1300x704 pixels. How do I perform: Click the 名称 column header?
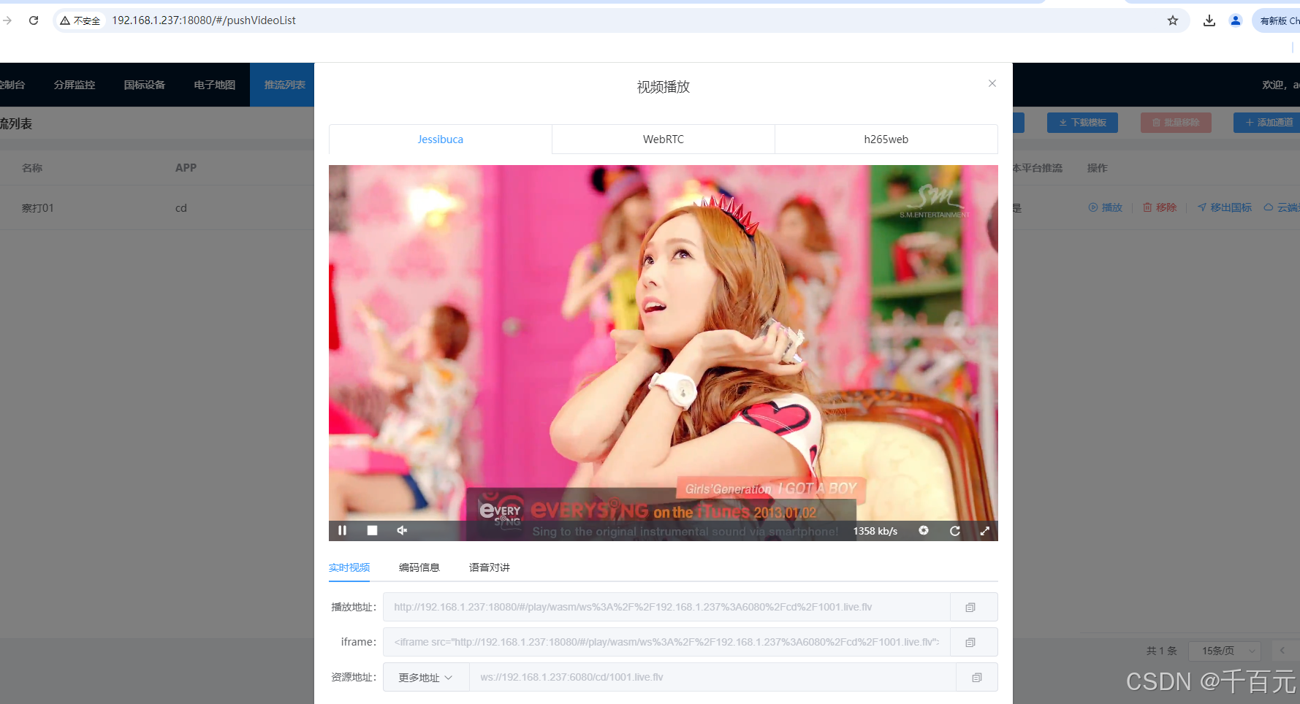(x=32, y=168)
